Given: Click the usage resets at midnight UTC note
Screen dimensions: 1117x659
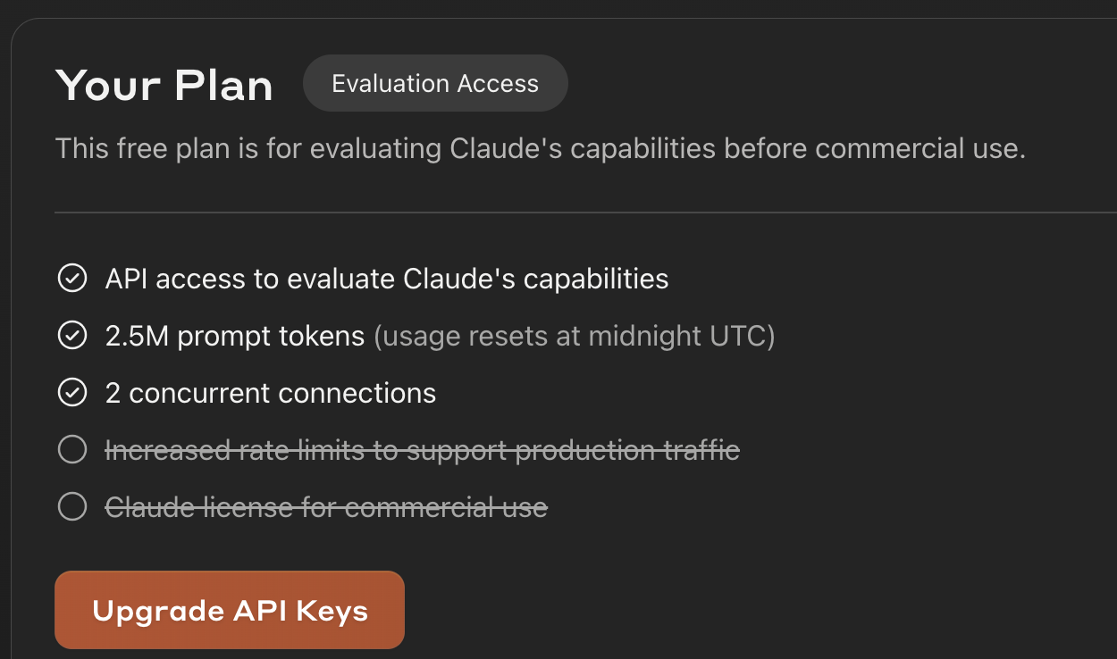Looking at the screenshot, I should pyautogui.click(x=574, y=336).
